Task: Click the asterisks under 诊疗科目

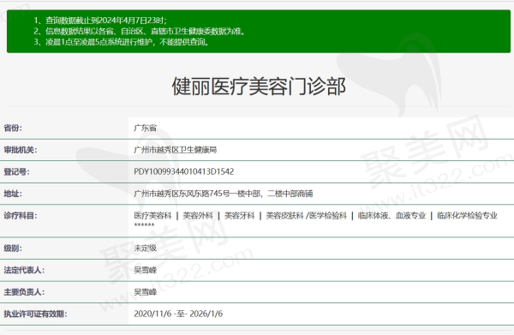Action: [x=144, y=225]
